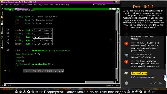Click the search magnifier icon
The height and width of the screenshot is (94, 167).
pos(94,5)
